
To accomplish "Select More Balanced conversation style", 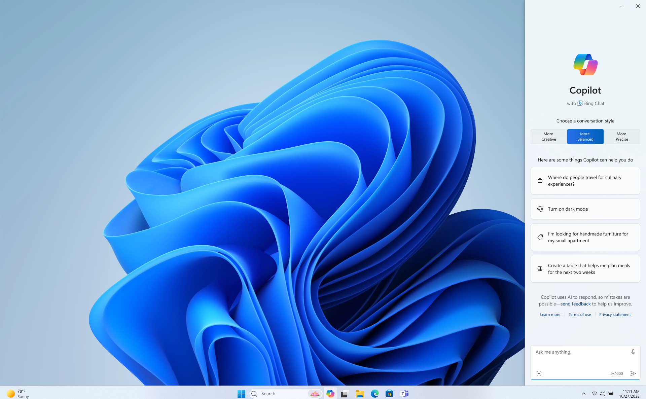I will point(585,137).
